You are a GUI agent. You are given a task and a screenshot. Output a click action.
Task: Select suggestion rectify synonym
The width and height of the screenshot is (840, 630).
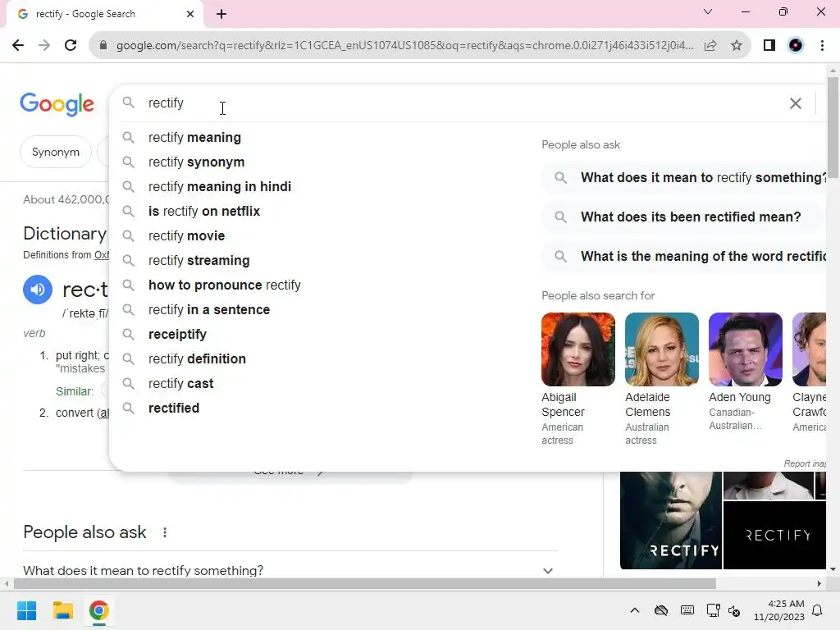click(196, 162)
